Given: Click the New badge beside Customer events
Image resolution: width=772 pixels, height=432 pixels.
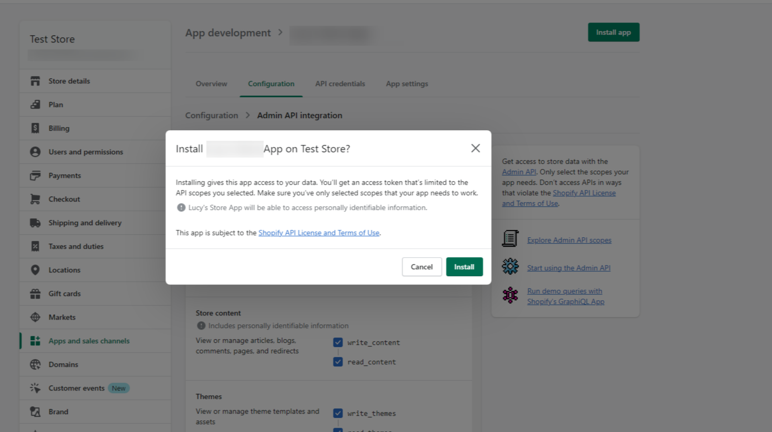Looking at the screenshot, I should tap(119, 388).
